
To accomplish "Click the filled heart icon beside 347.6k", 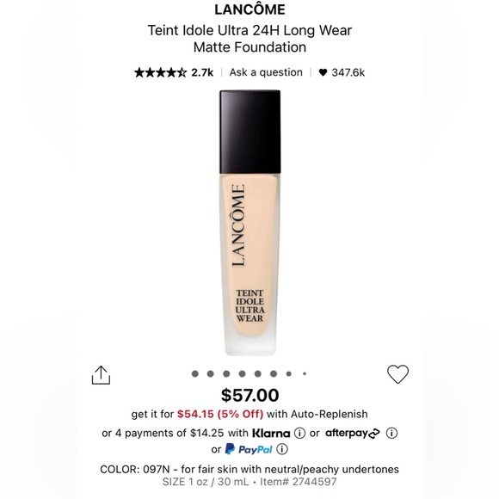I will [323, 72].
